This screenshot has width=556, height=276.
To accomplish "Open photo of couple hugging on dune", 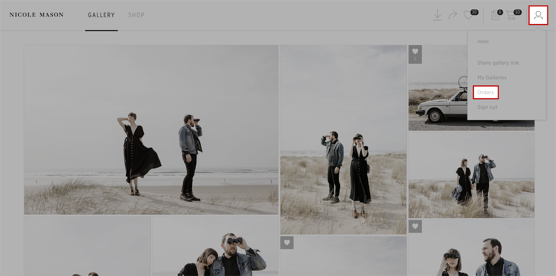I will [x=472, y=175].
